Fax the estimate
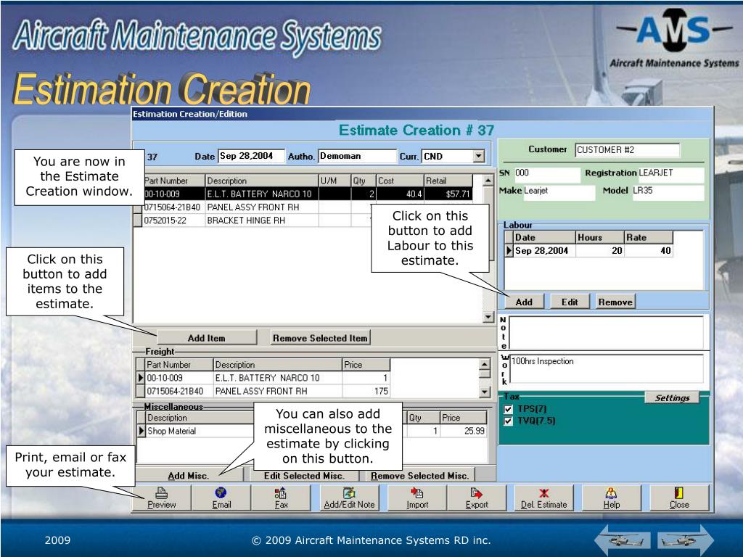The height and width of the screenshot is (557, 743). 281,498
